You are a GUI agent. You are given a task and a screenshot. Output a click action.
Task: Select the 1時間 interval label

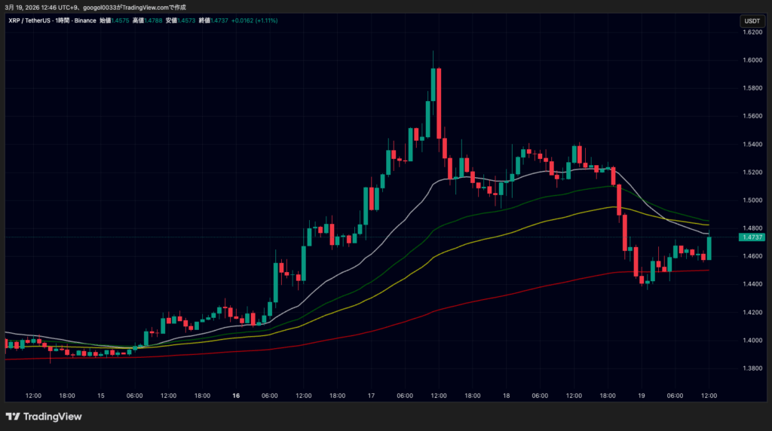pyautogui.click(x=63, y=20)
